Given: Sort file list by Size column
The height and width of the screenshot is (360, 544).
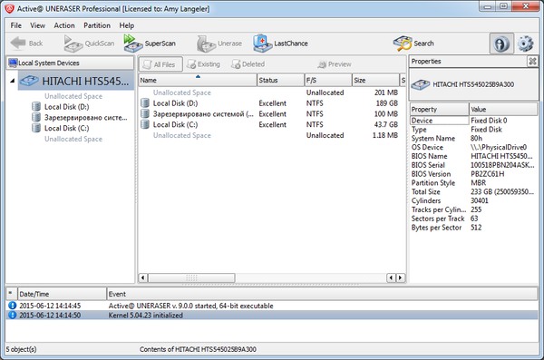Looking at the screenshot, I should click(x=375, y=80).
